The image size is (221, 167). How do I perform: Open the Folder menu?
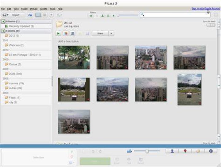(24, 9)
